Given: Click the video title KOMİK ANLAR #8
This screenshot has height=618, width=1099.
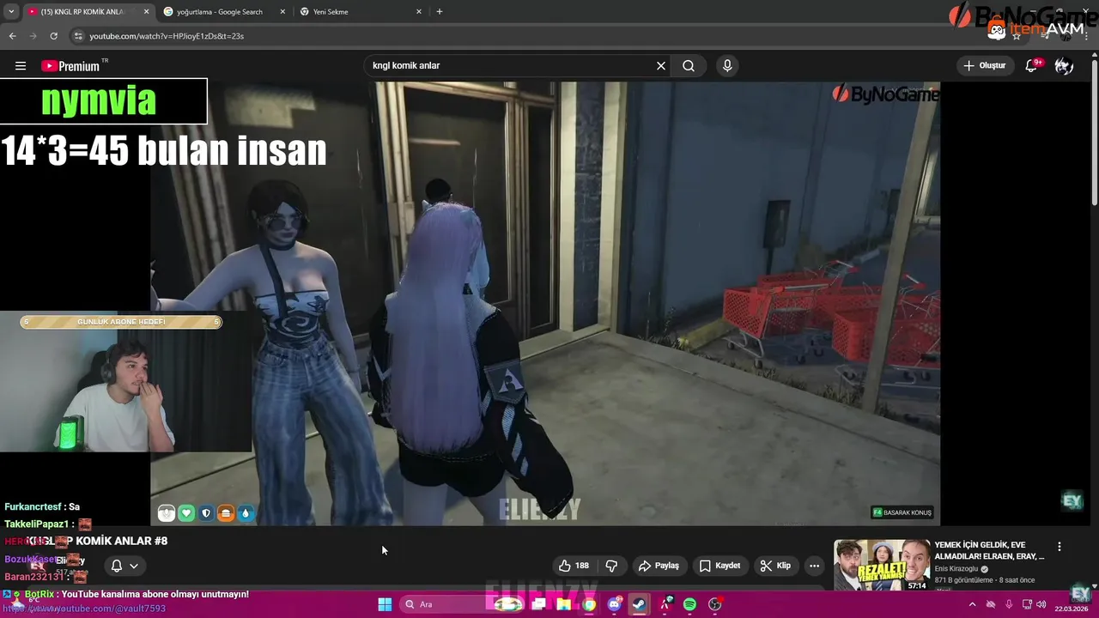Looking at the screenshot, I should (97, 541).
